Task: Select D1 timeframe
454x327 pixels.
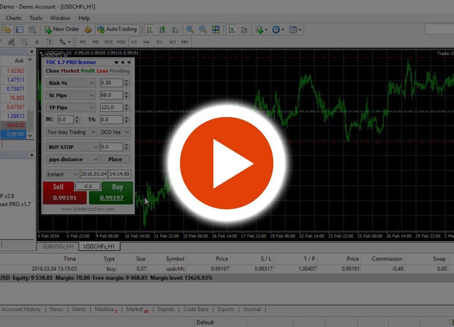Action: [159, 42]
